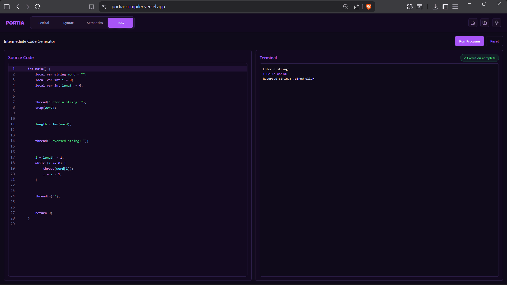
Task: Open site settings icon in address bar
Action: coord(104,7)
